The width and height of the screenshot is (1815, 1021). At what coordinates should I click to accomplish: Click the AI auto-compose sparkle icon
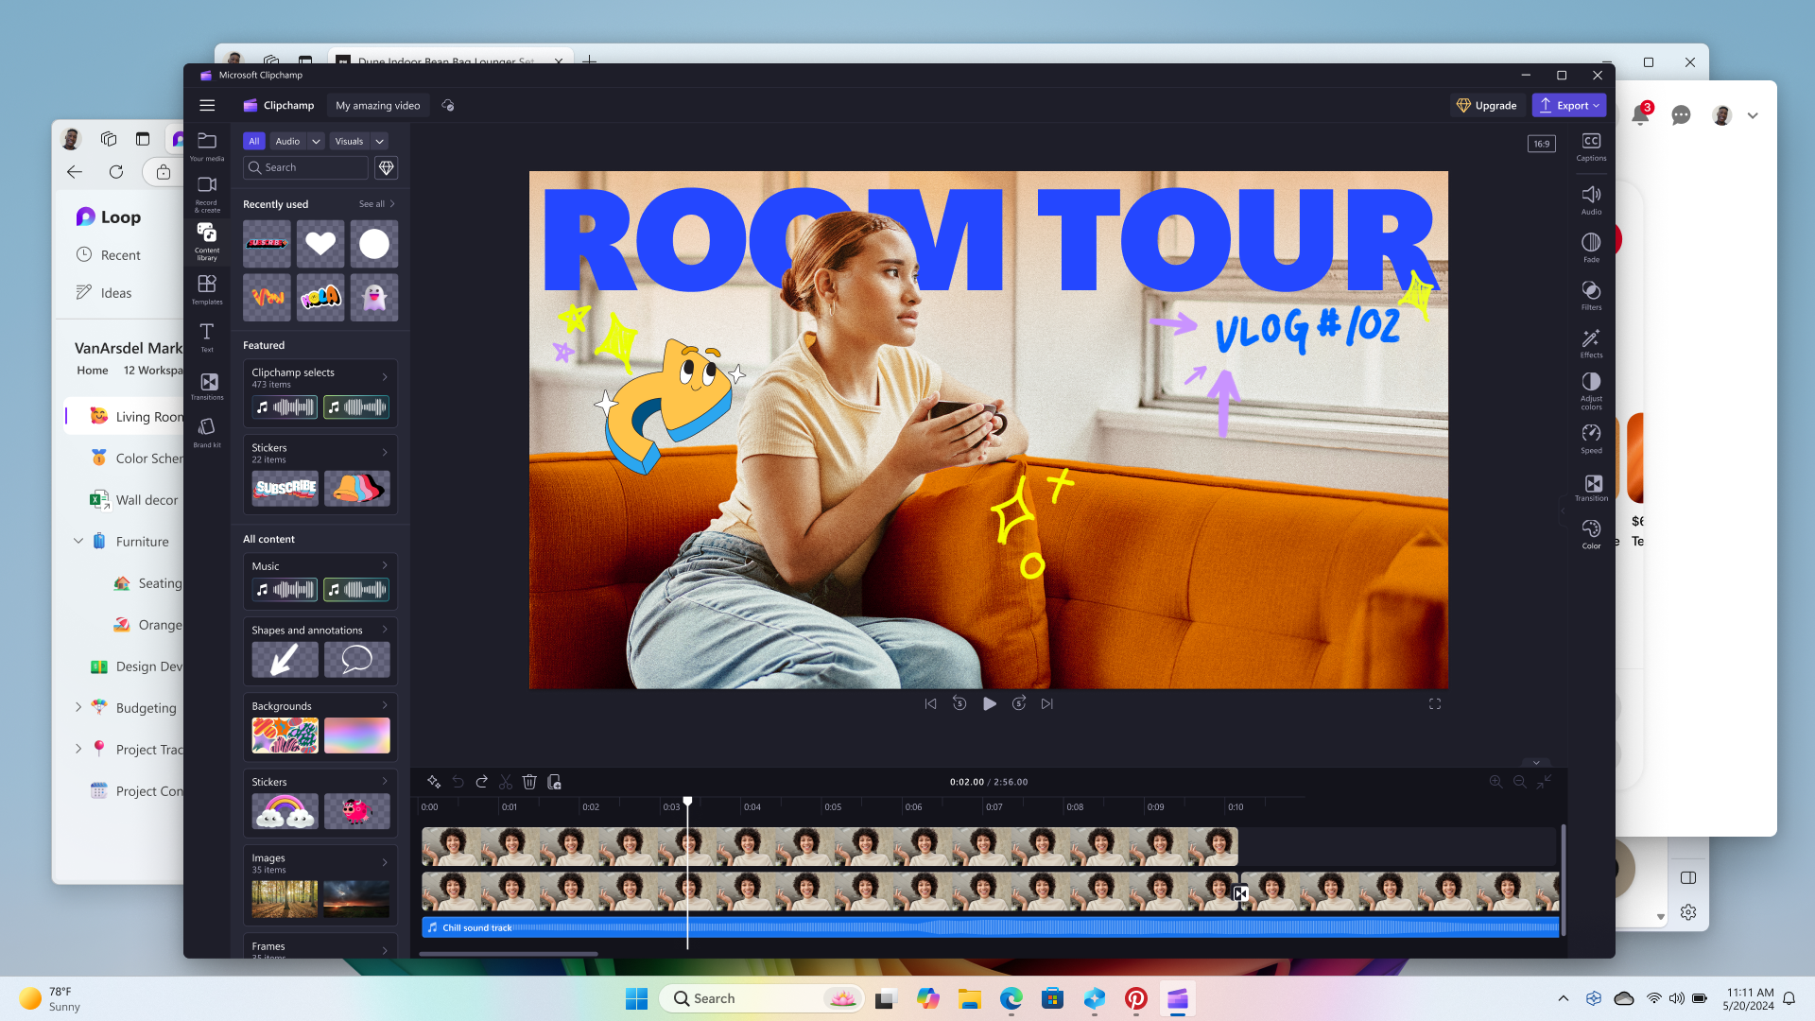434,782
